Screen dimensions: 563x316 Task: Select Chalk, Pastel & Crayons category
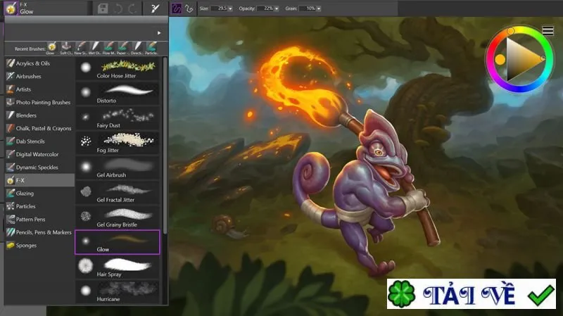pyautogui.click(x=39, y=128)
